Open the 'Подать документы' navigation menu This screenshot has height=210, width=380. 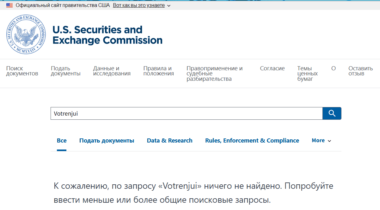pyautogui.click(x=66, y=71)
